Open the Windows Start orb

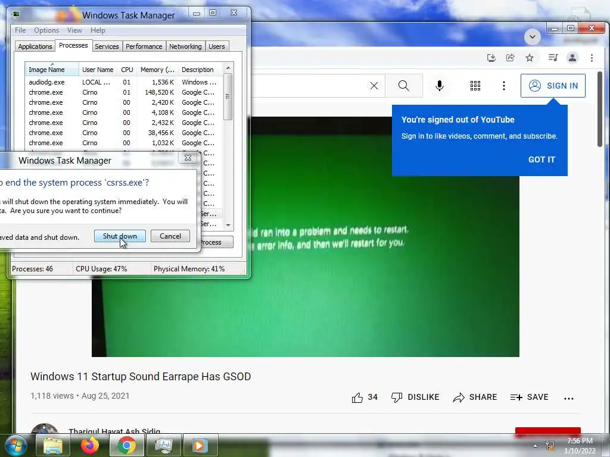point(16,445)
